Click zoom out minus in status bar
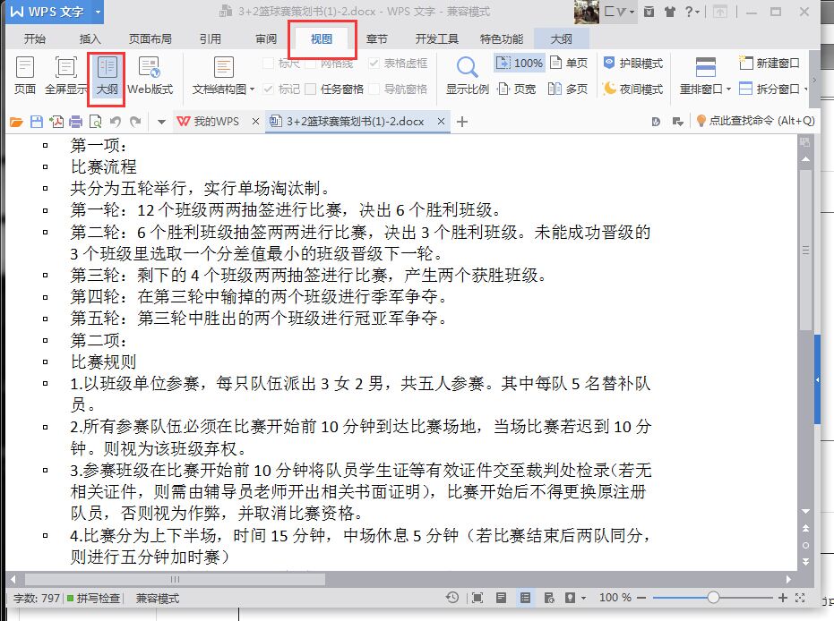Viewport: 834px width, 621px height. tap(641, 598)
